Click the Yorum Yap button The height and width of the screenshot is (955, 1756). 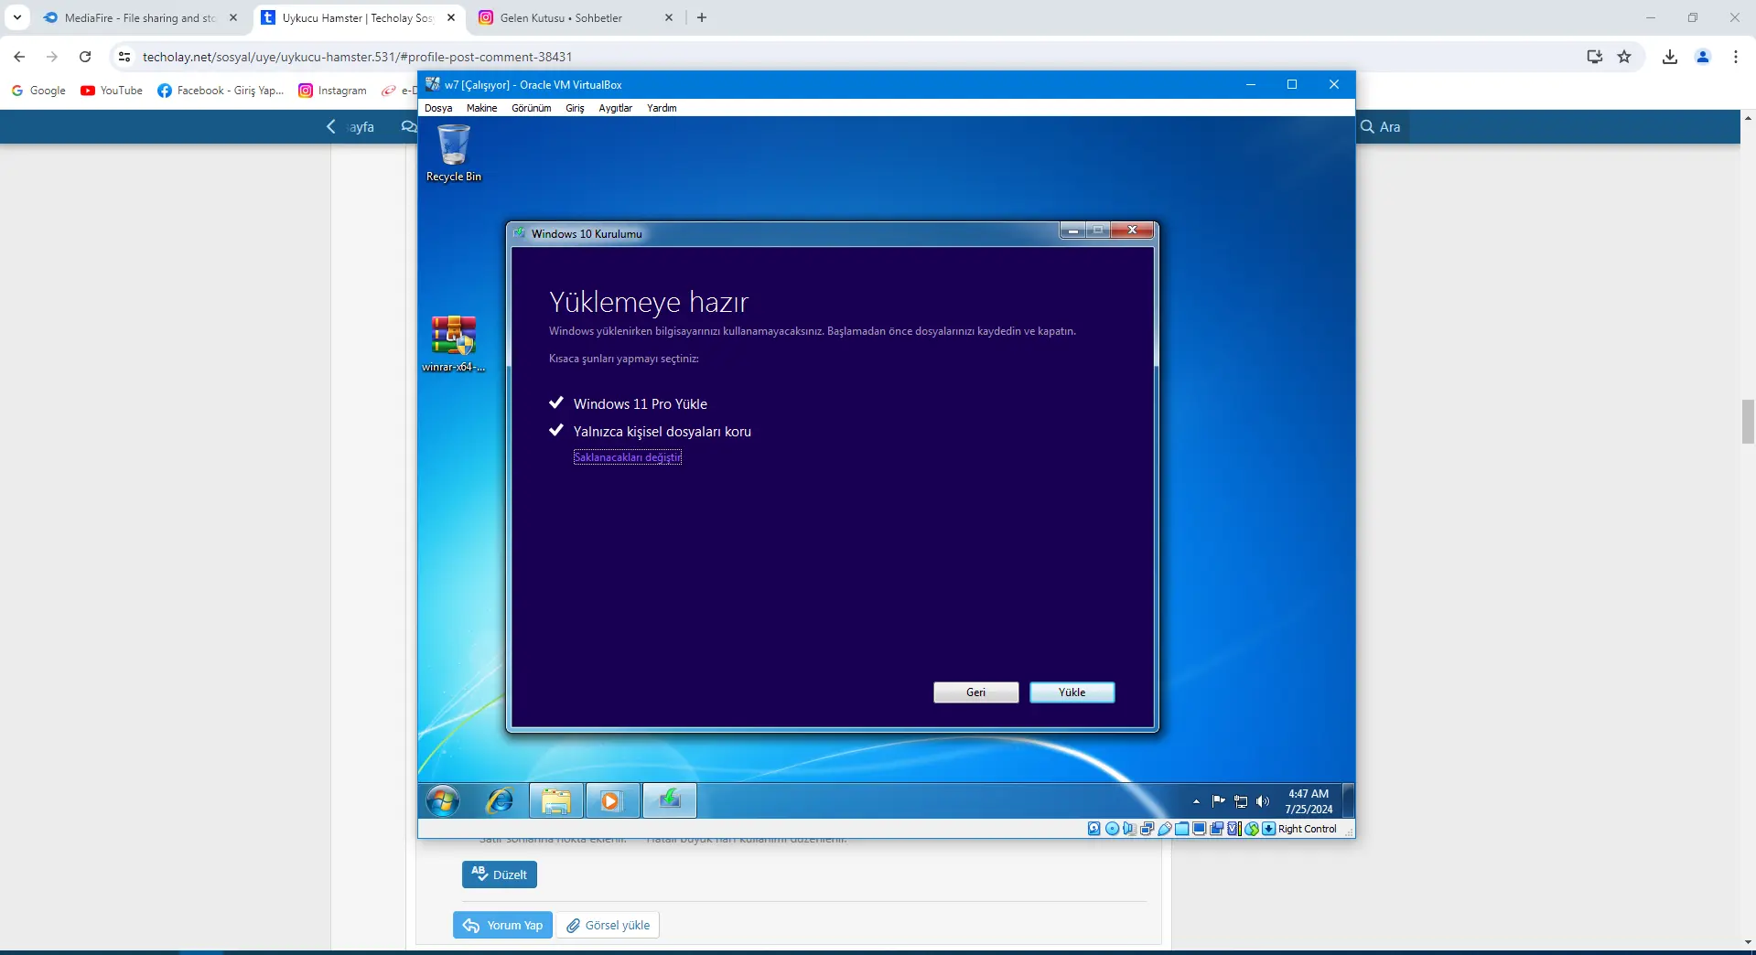pos(502,925)
